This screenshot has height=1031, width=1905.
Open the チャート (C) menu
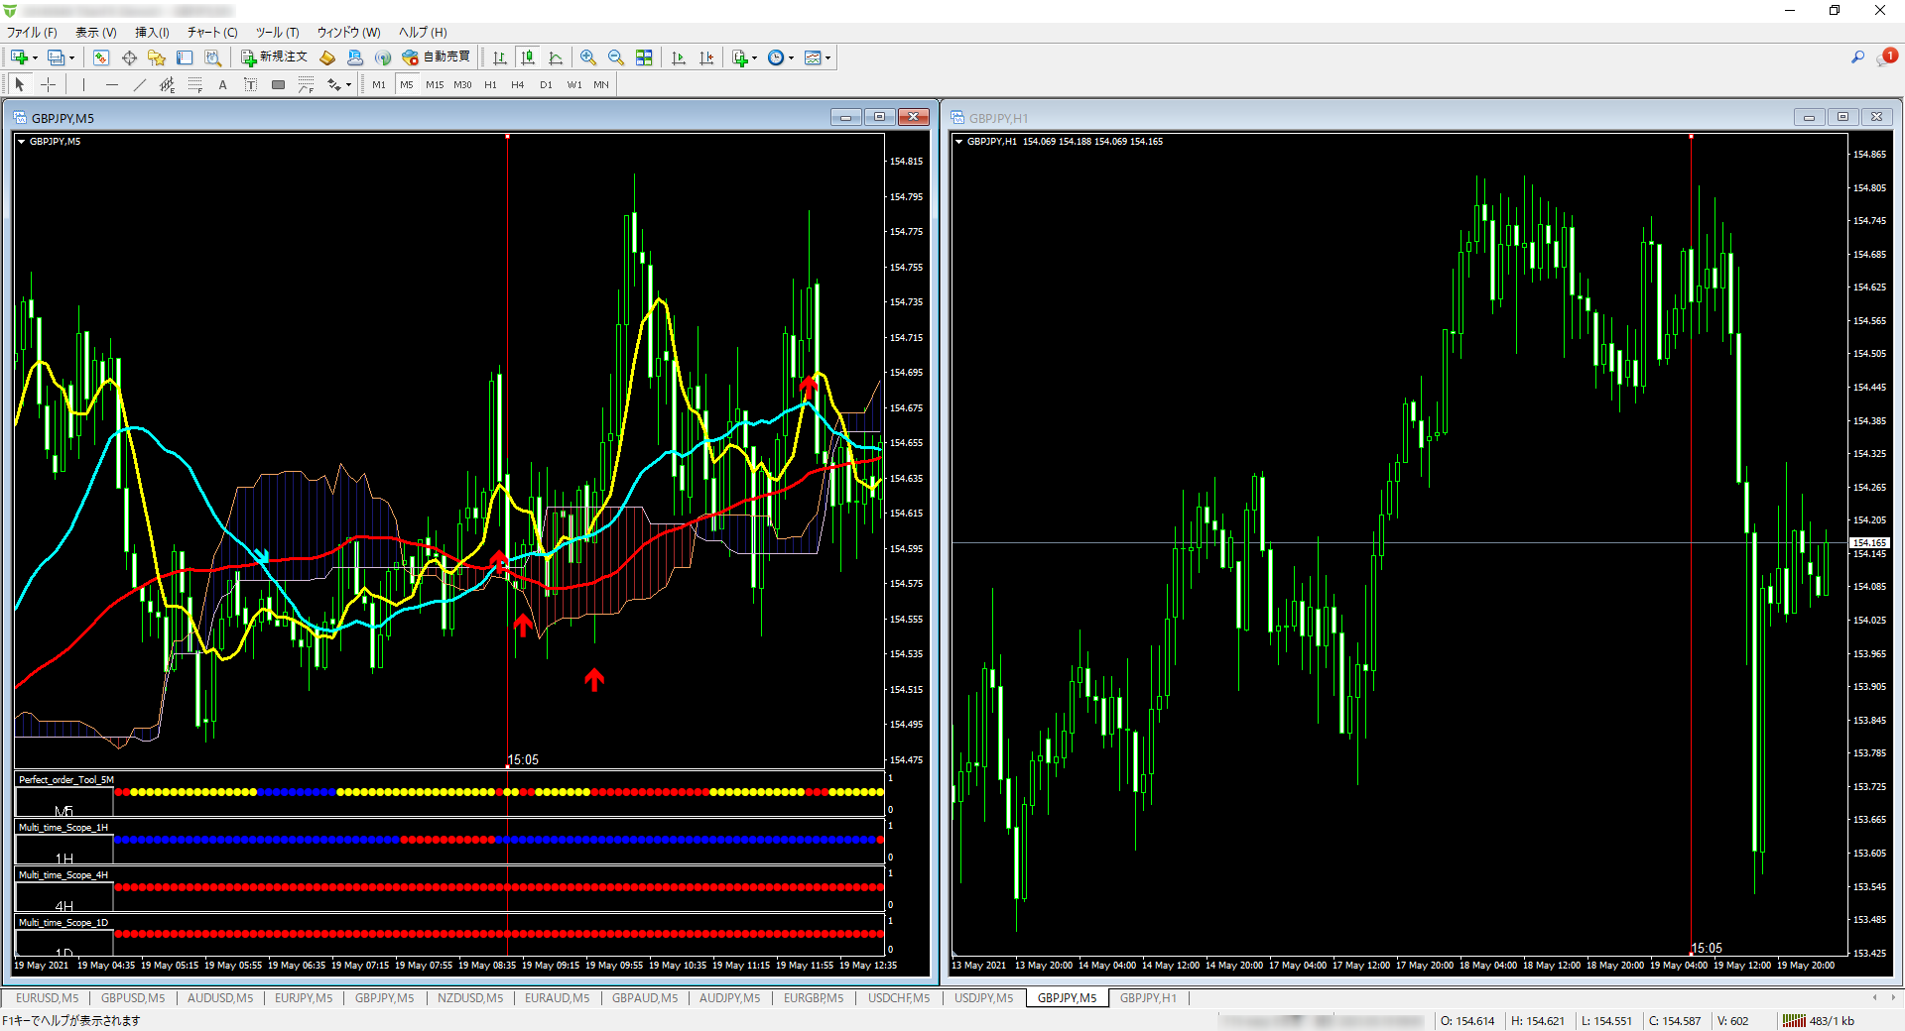coord(212,33)
